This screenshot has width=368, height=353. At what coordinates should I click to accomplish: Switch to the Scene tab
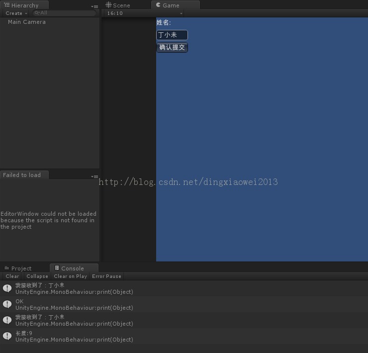118,5
